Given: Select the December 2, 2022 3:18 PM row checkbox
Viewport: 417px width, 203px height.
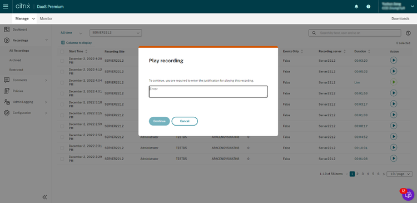Looking at the screenshot, I should coord(62,105).
